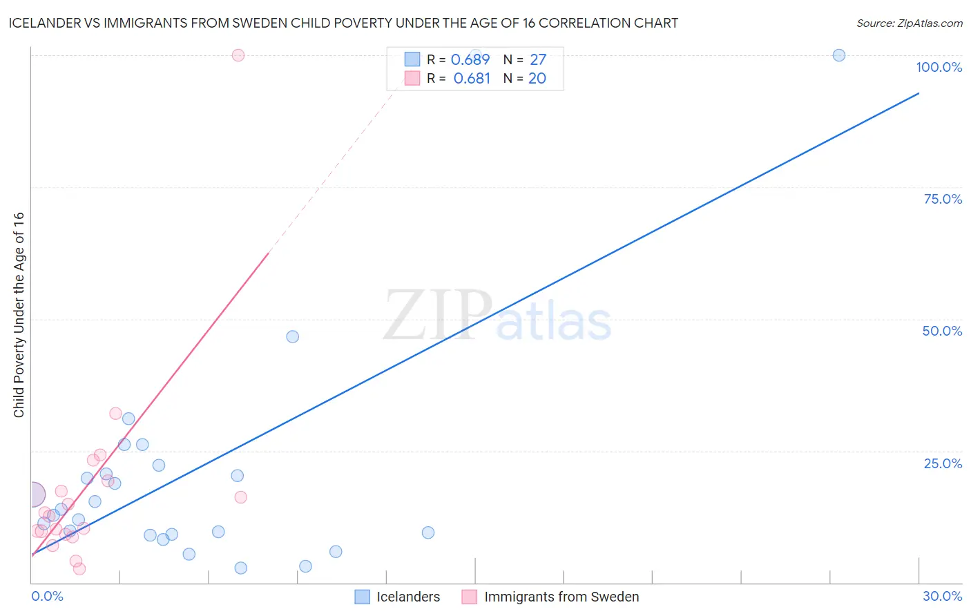The width and height of the screenshot is (971, 616).
Task: Click the N = 27 value in stats box
Action: tap(525, 59)
